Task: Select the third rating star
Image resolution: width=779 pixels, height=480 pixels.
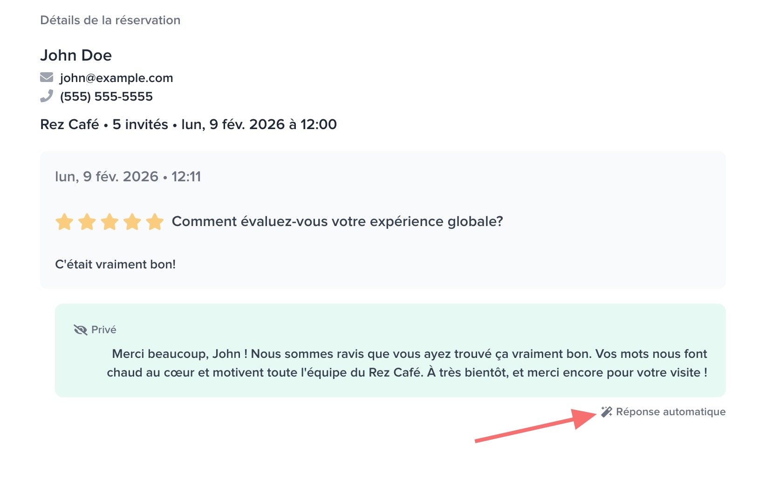Action: (109, 222)
